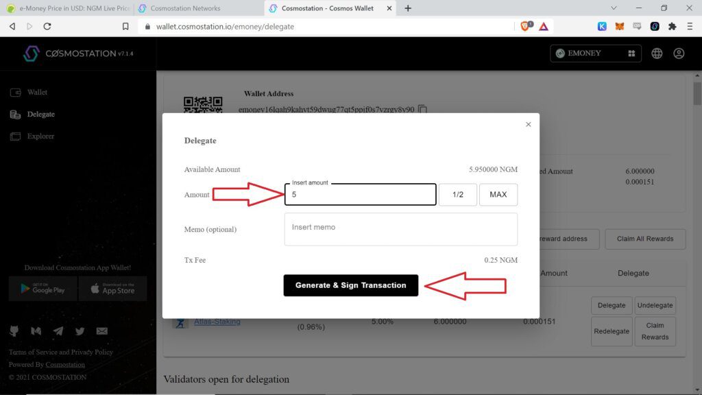Click Undelegate button in Atlas-Staking row
The width and height of the screenshot is (702, 395).
coord(655,305)
